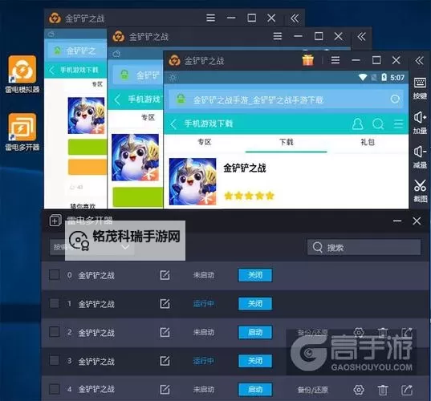Click the search magnifier in 手机游戏下载 bar

[x=378, y=124]
